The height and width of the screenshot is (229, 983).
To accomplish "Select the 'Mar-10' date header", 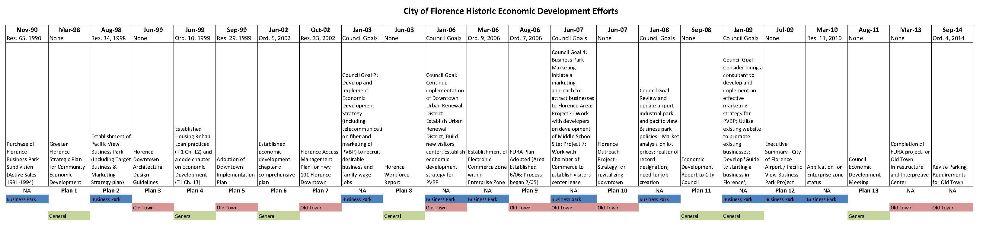I will click(827, 30).
